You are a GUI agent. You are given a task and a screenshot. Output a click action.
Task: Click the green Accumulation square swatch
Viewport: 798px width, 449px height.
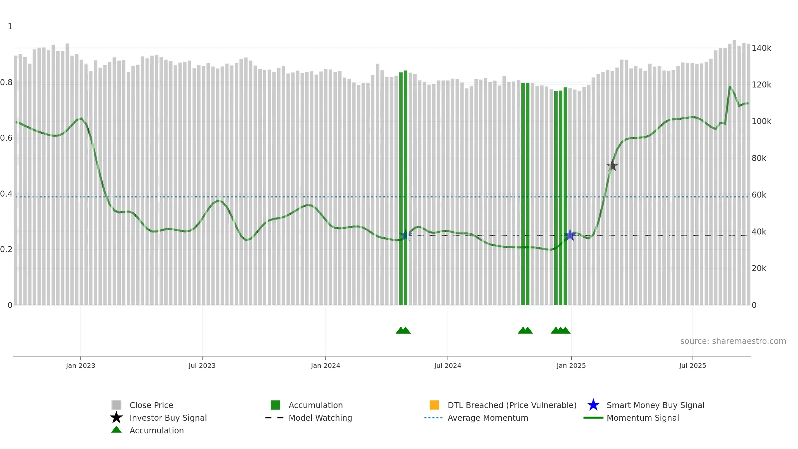tap(275, 405)
